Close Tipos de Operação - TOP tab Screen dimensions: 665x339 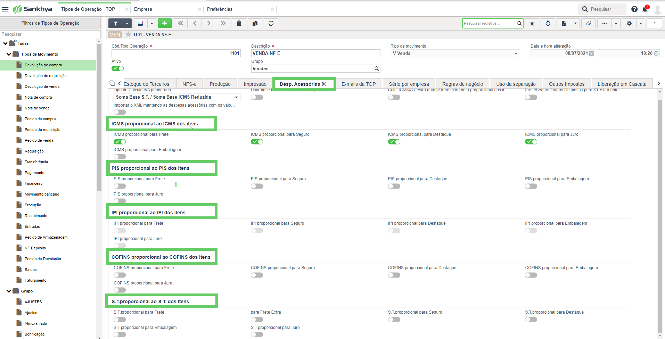click(126, 9)
